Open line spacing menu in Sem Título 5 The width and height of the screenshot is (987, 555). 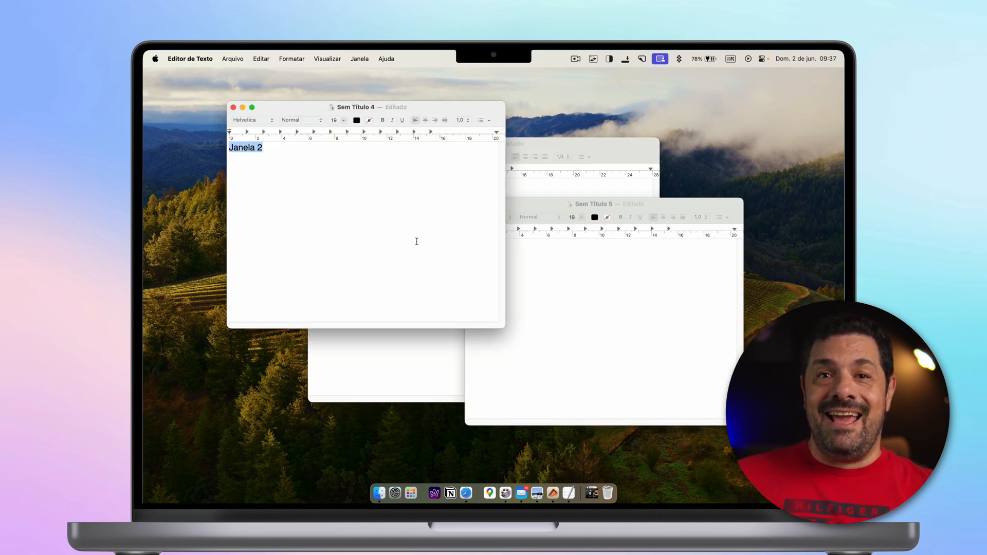(x=701, y=217)
